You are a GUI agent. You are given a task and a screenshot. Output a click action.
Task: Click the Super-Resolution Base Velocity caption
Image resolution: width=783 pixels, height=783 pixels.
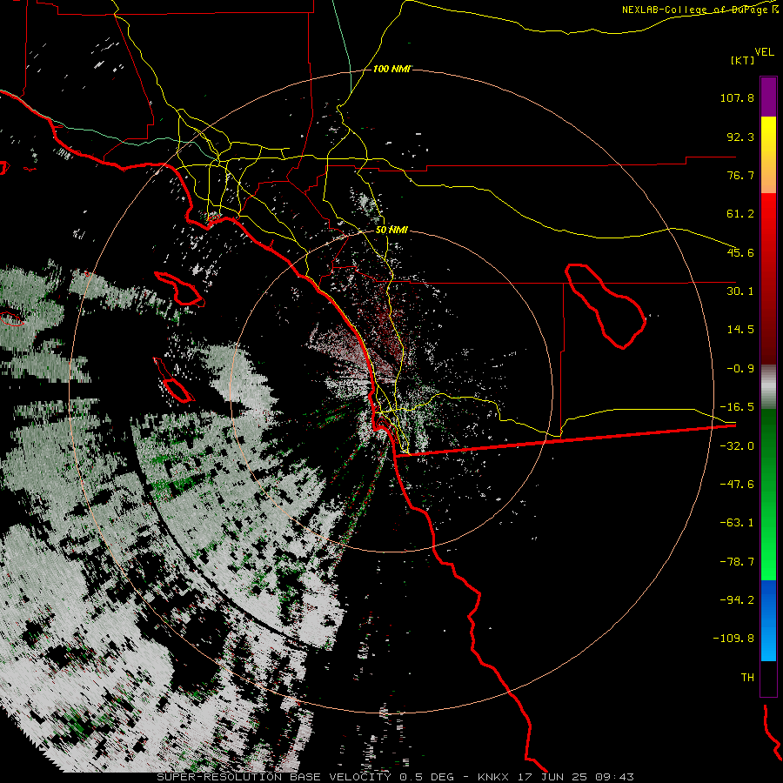pyautogui.click(x=396, y=777)
